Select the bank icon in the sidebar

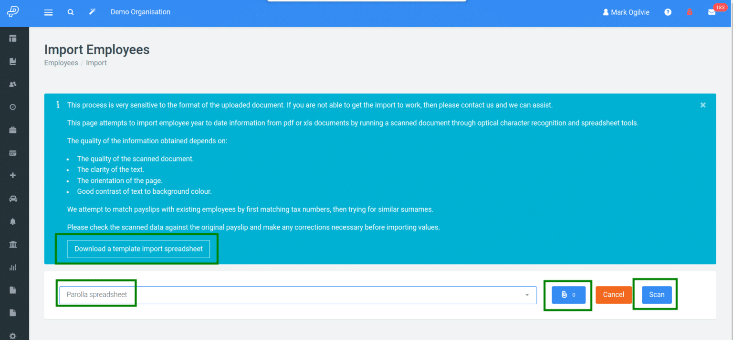(13, 244)
